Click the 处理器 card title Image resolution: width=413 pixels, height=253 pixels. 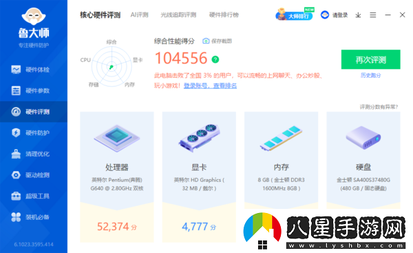click(117, 168)
